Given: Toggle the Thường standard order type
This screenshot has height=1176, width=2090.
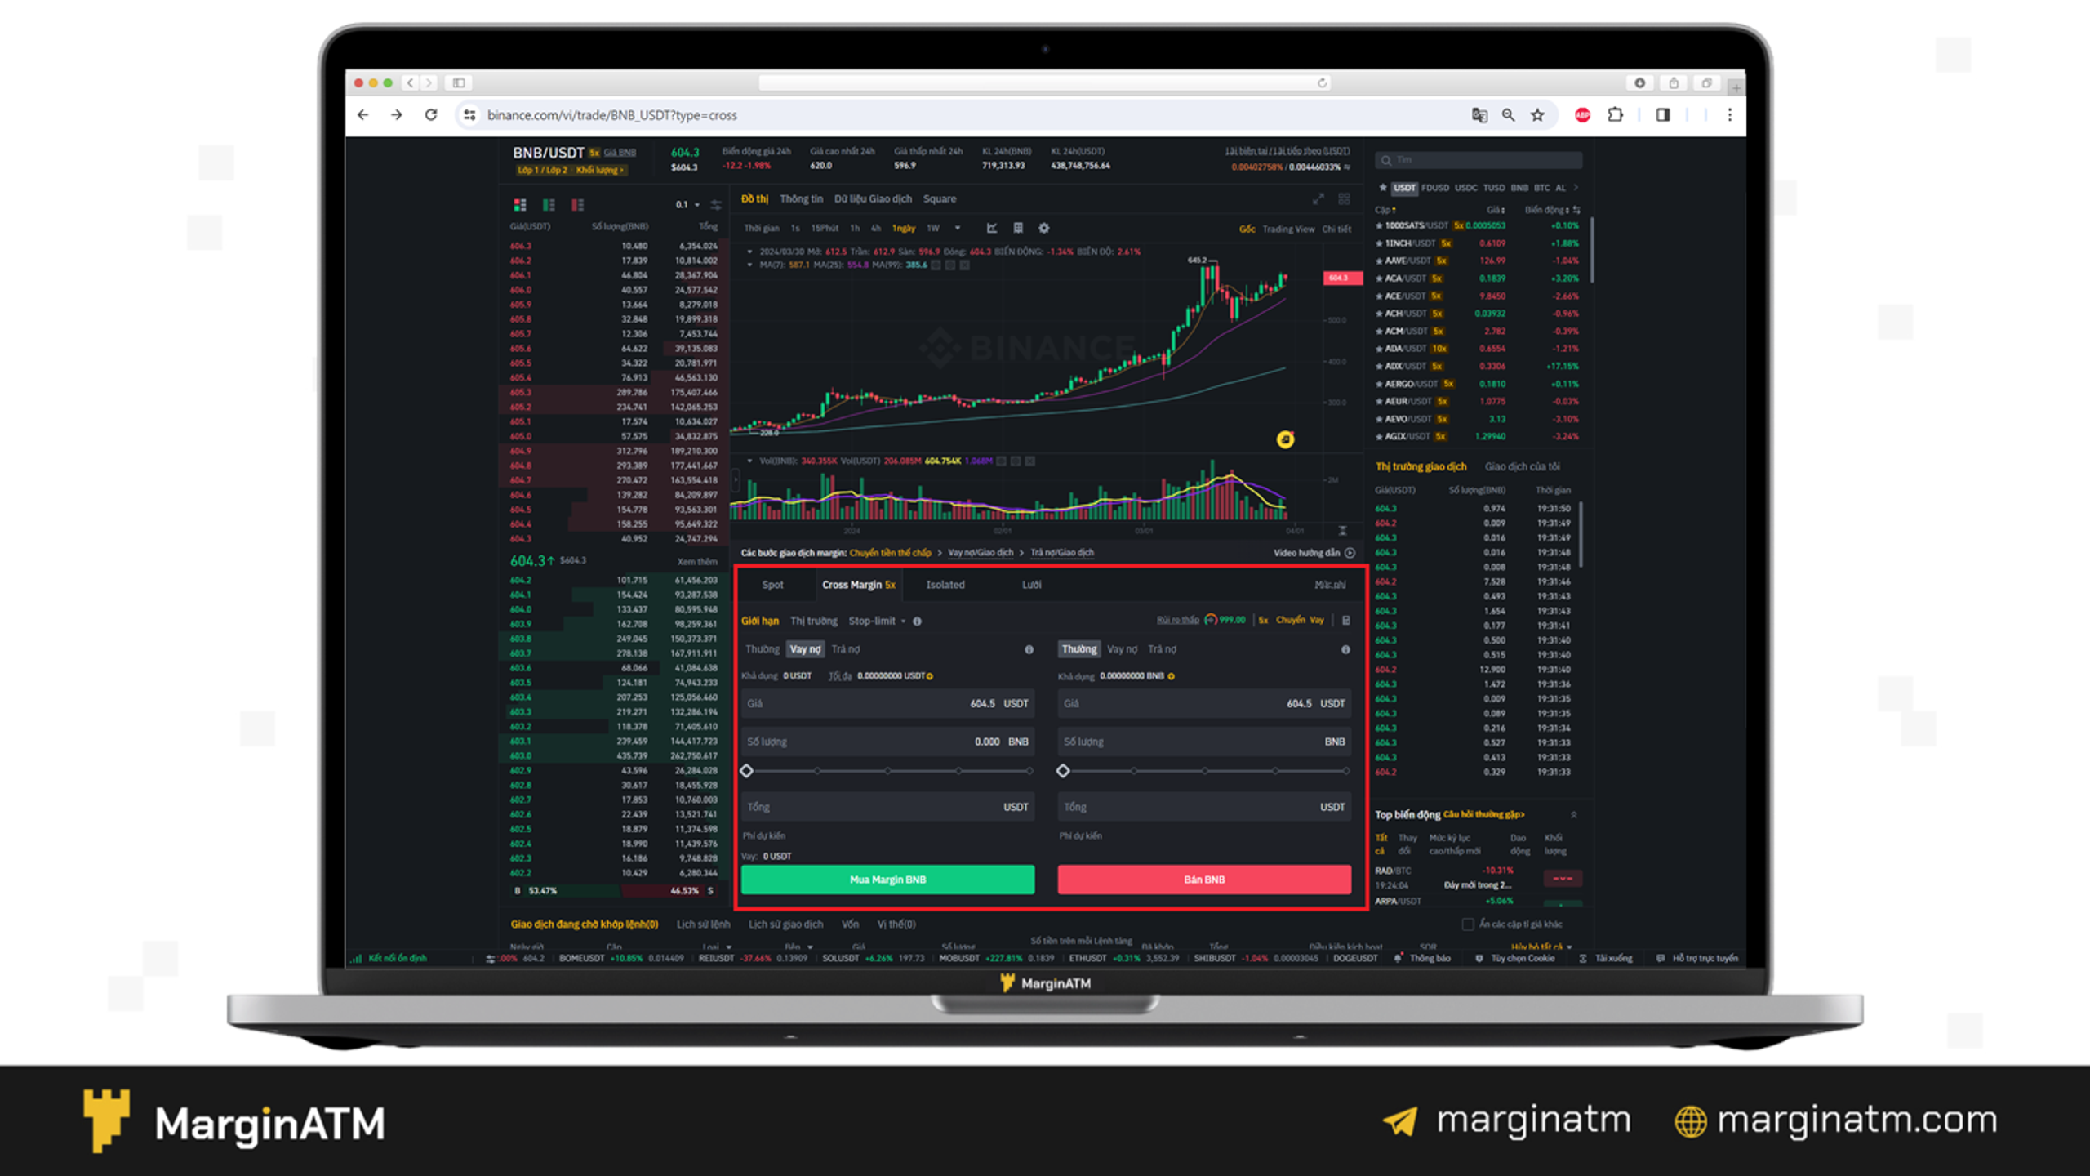Looking at the screenshot, I should pos(759,649).
